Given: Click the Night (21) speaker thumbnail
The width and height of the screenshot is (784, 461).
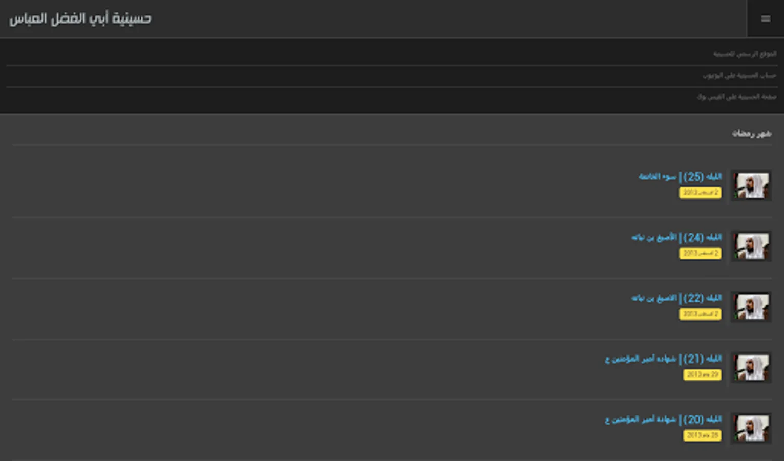Looking at the screenshot, I should point(751,367).
